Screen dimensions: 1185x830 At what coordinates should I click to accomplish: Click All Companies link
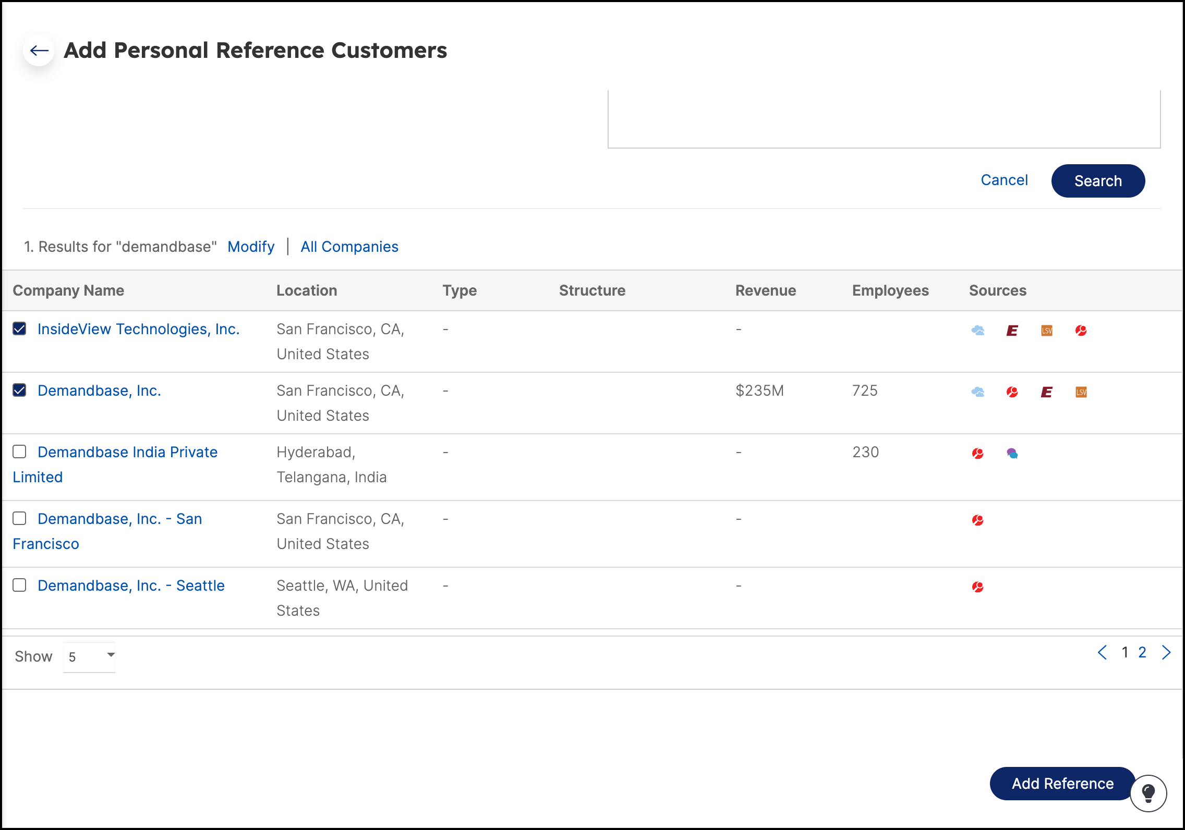[x=349, y=247]
